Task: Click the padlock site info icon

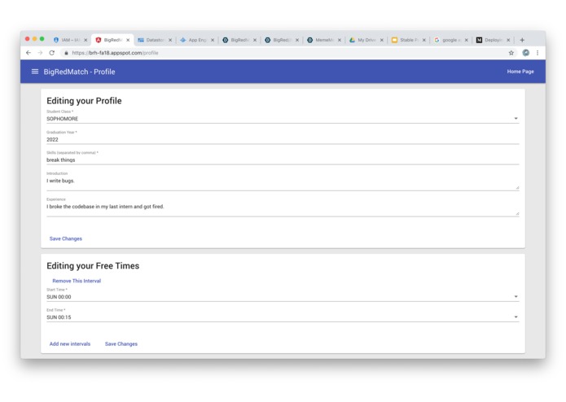Action: click(x=66, y=53)
